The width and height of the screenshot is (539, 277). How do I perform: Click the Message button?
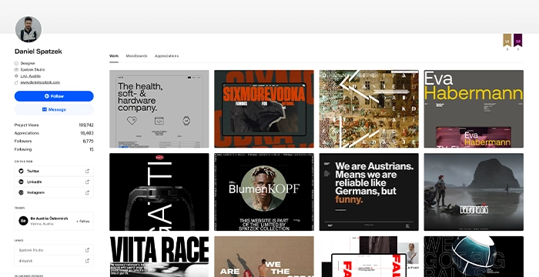[x=54, y=109]
